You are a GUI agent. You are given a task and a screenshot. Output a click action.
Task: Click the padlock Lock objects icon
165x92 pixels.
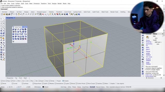click(55, 14)
